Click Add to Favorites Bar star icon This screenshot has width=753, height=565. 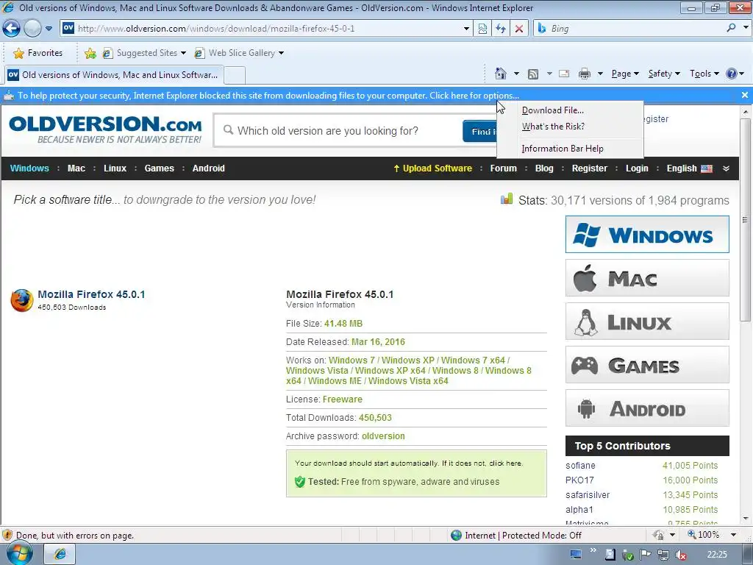[90, 53]
